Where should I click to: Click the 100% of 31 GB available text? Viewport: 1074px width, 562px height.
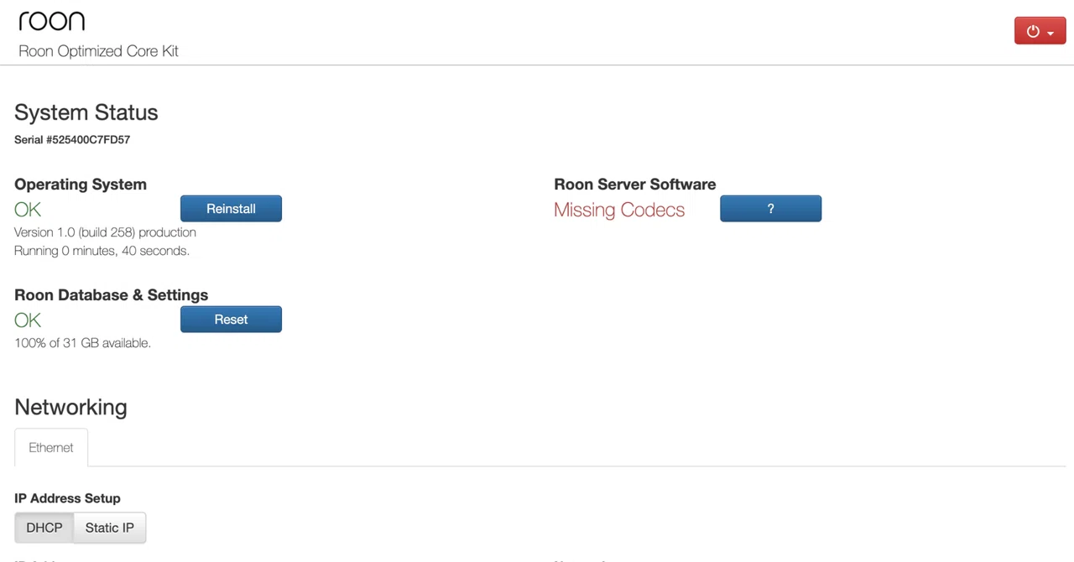[82, 343]
